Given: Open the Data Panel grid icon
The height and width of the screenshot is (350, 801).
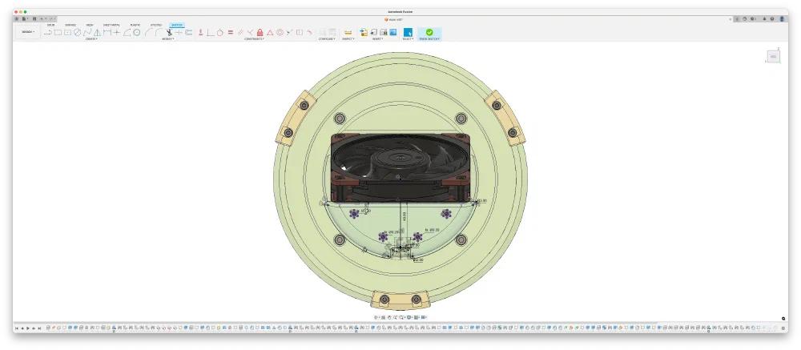Looking at the screenshot, I should [16, 19].
